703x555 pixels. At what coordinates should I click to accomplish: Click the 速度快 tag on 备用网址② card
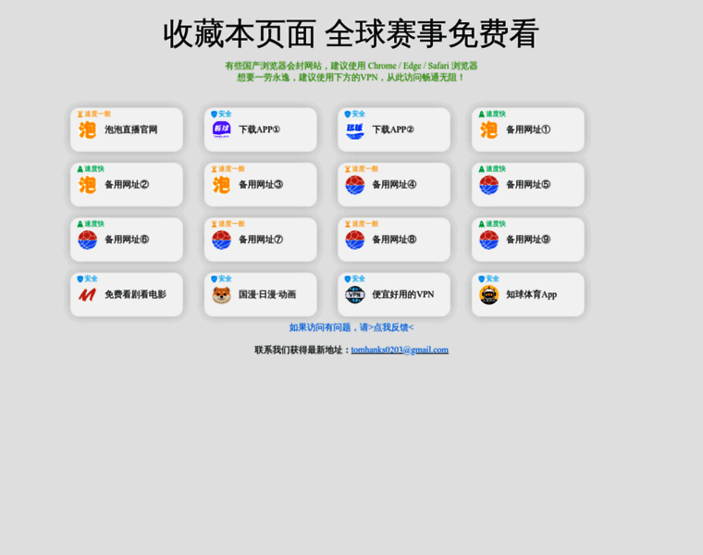(x=91, y=169)
